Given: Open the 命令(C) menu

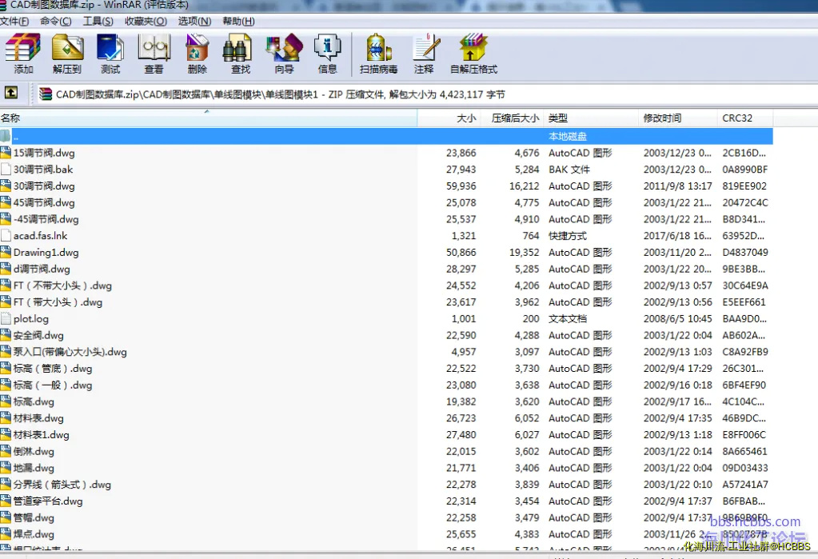Looking at the screenshot, I should (56, 22).
